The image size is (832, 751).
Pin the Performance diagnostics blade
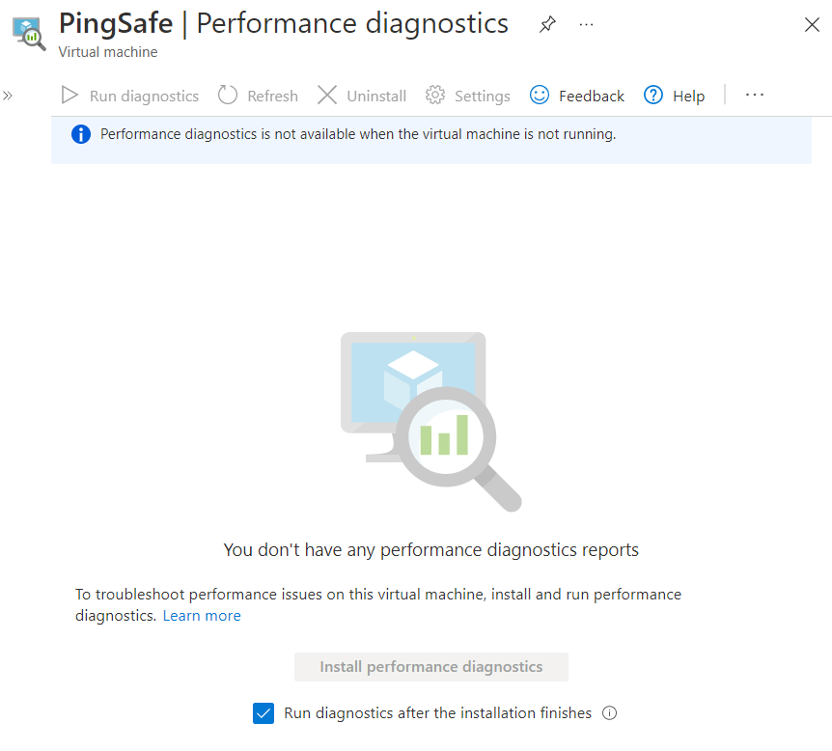[547, 25]
